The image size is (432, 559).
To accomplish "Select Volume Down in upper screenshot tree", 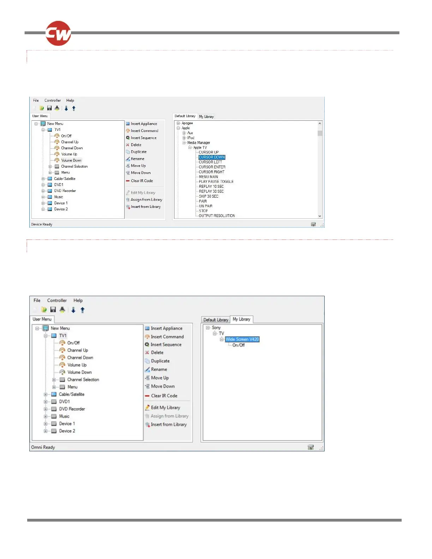I will (71, 160).
